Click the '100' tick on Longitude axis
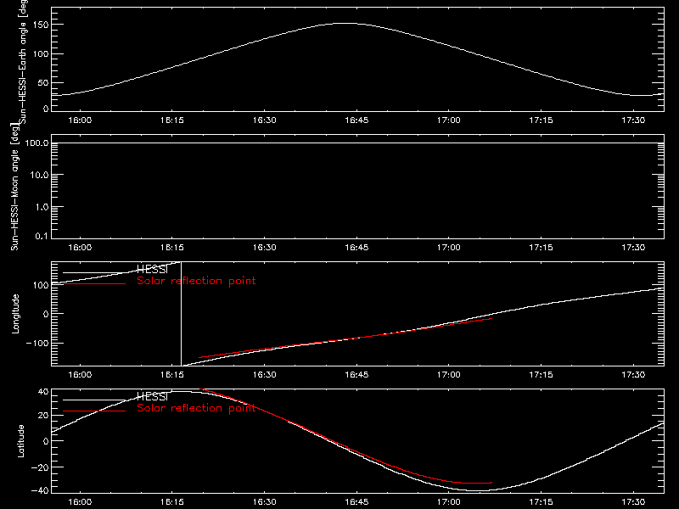The width and height of the screenshot is (679, 509). tap(40, 285)
